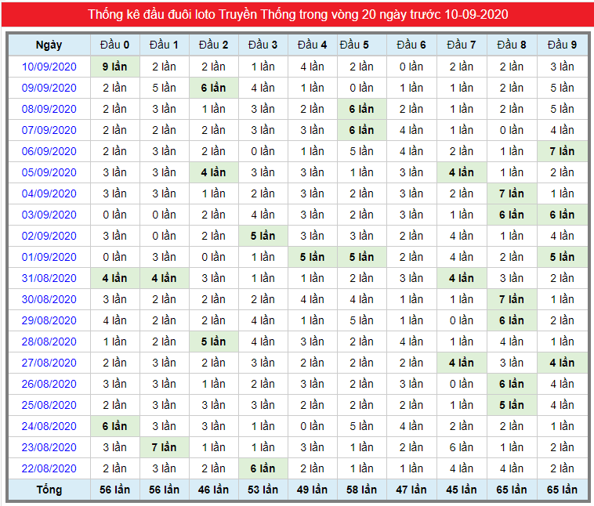
Task: Click the Đầu 9 column header
Action: tap(562, 45)
